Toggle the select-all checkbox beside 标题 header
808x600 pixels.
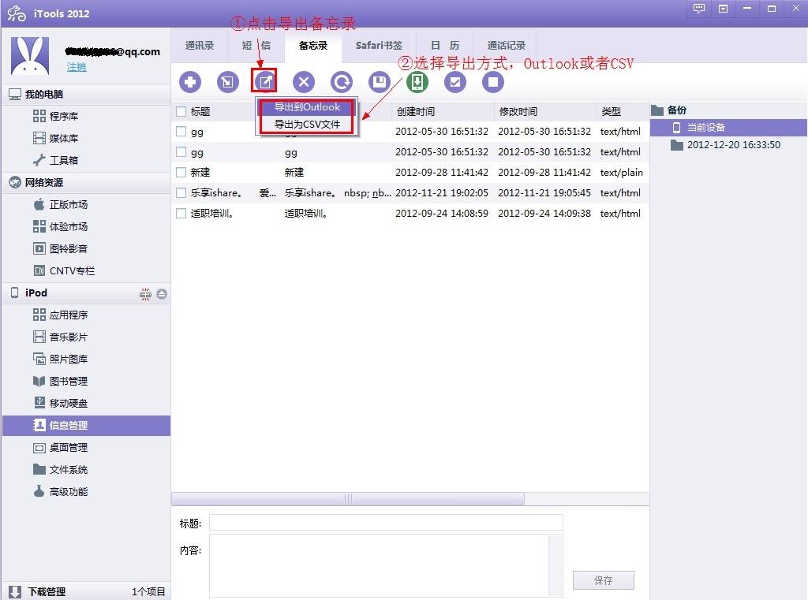(181, 112)
